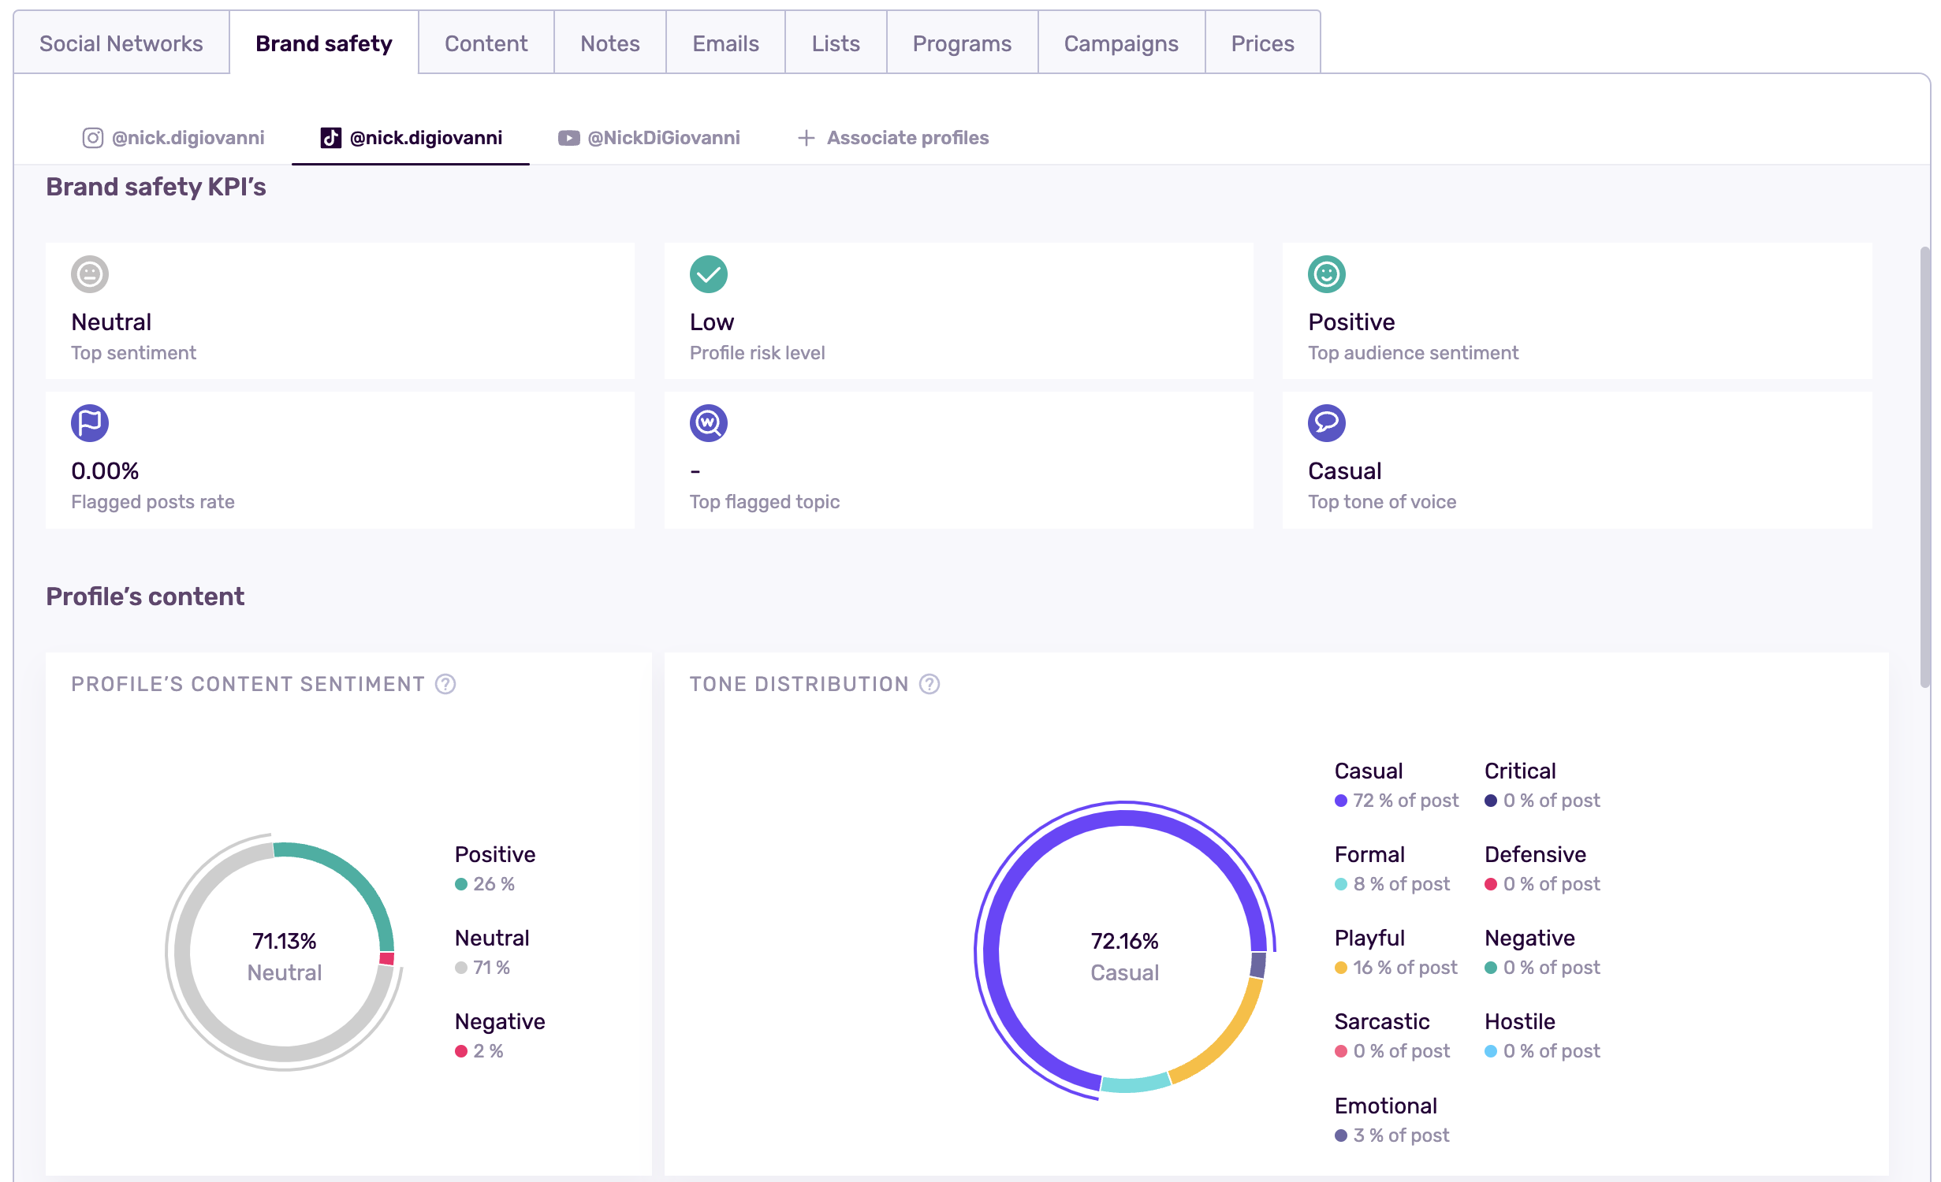Click the green checkmark icon for Profile risk level
The height and width of the screenshot is (1182, 1941).
tap(708, 274)
